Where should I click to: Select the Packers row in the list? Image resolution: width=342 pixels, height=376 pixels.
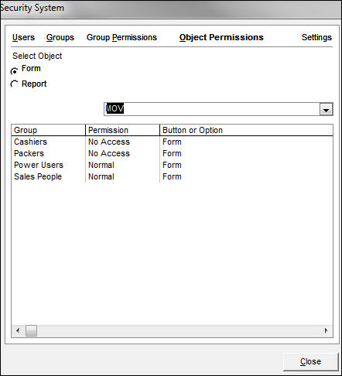172,153
